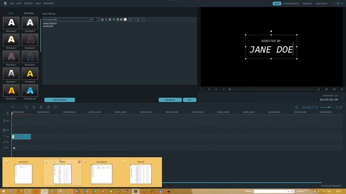The height and width of the screenshot is (194, 346).
Task: Click the preview play button
Action: pyautogui.click(x=216, y=89)
